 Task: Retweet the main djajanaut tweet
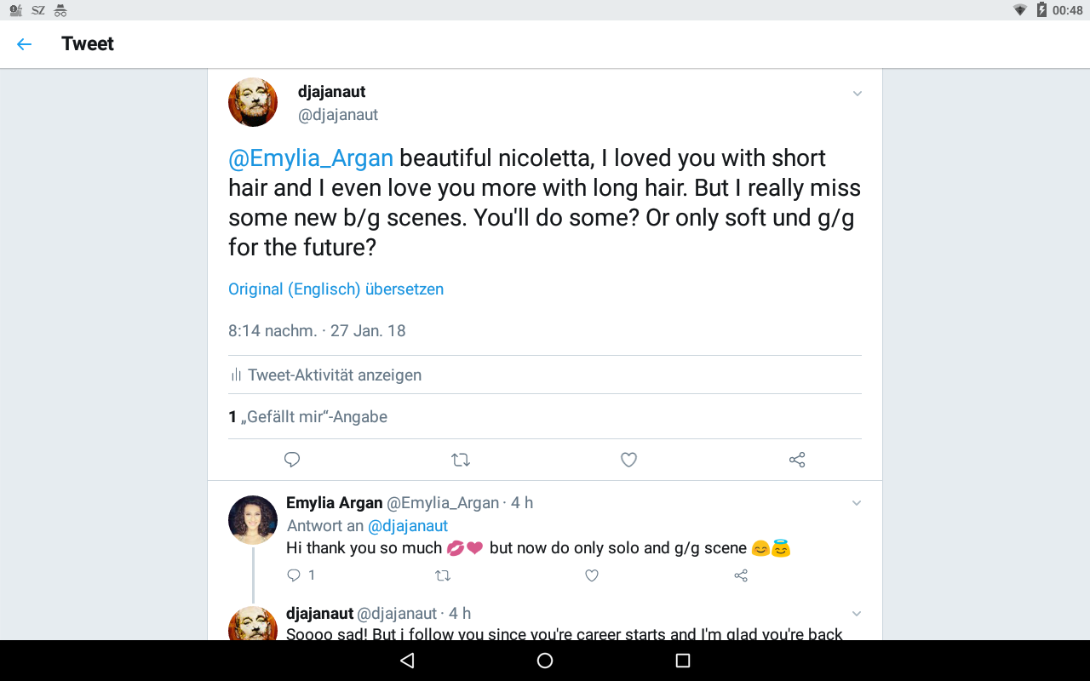[x=460, y=460]
